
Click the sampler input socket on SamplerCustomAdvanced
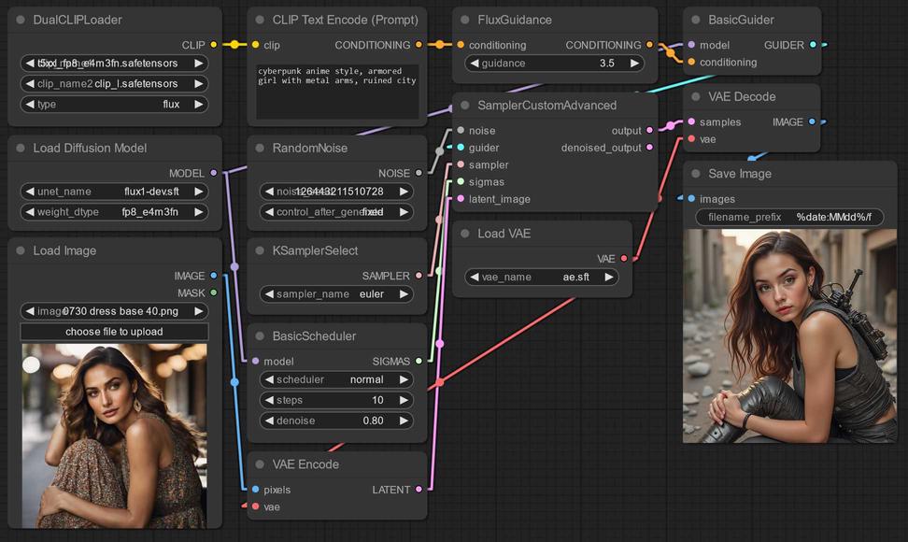coord(461,164)
